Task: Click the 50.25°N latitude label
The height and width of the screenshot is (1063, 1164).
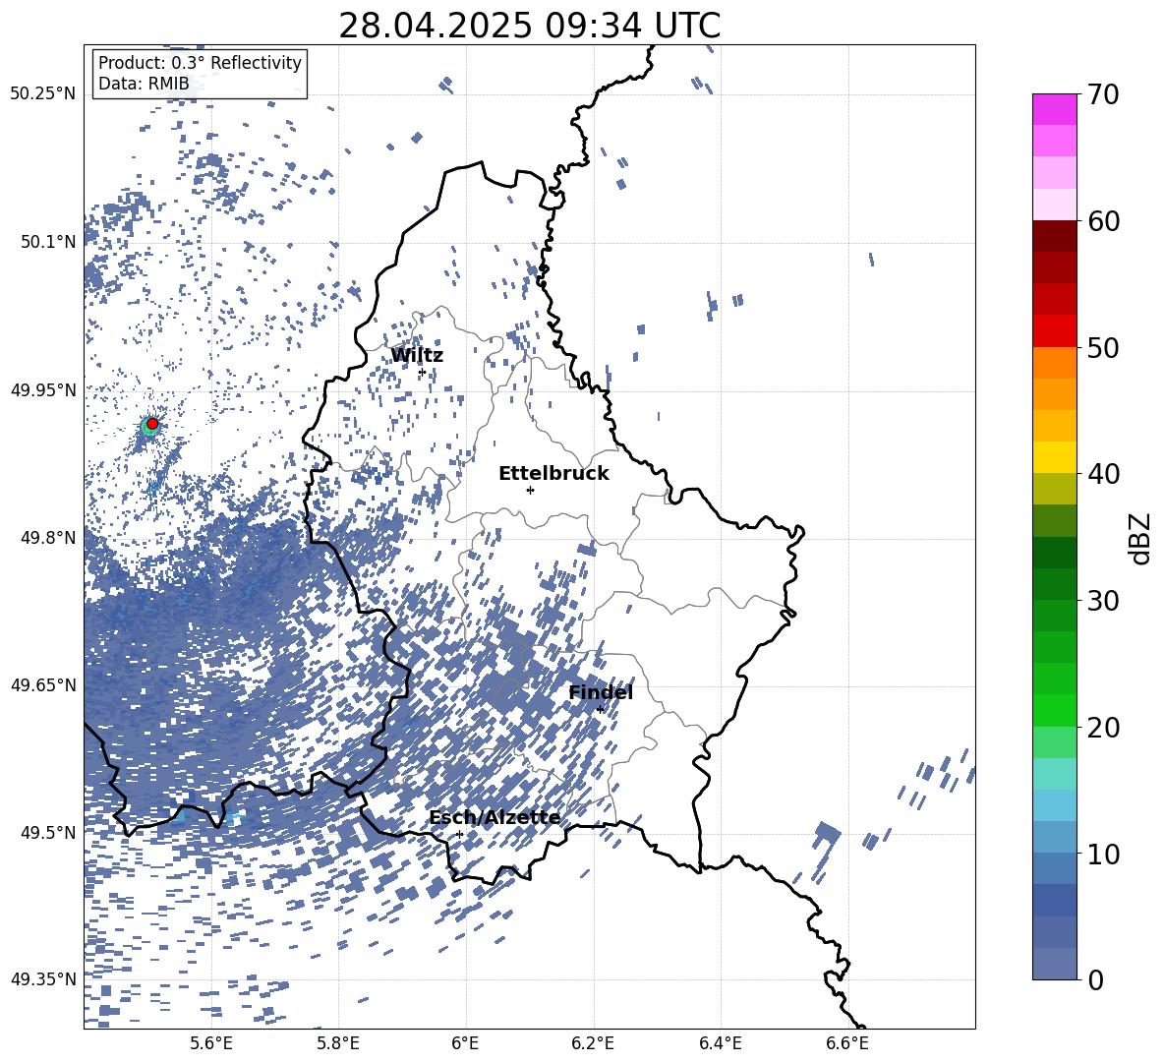Action: pos(43,94)
